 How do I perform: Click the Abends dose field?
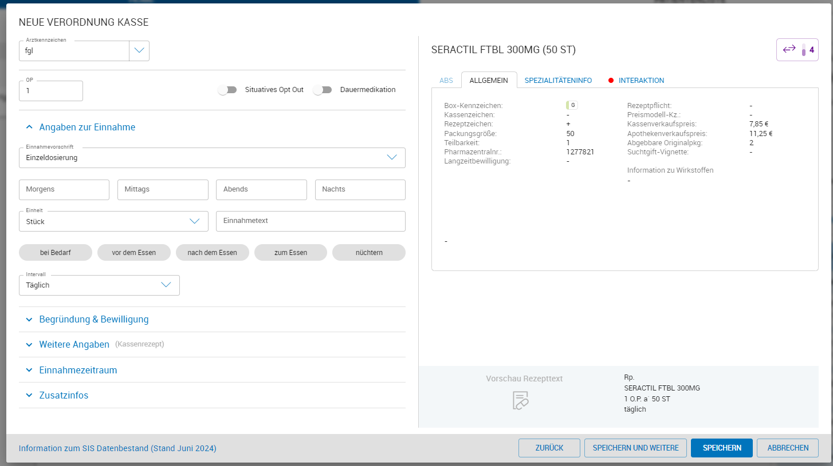(x=261, y=190)
